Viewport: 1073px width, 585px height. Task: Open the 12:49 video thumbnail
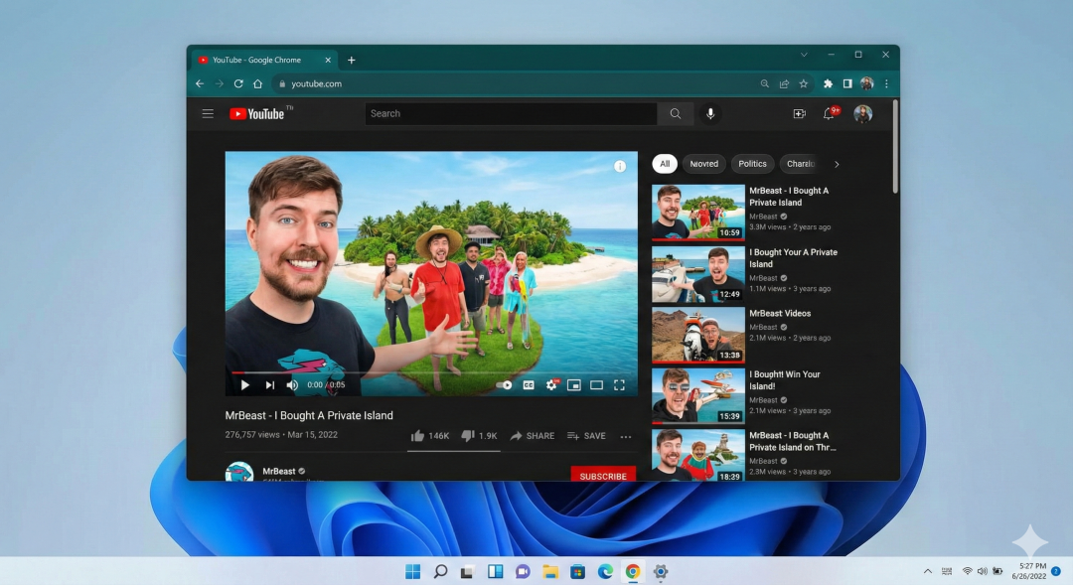[698, 274]
